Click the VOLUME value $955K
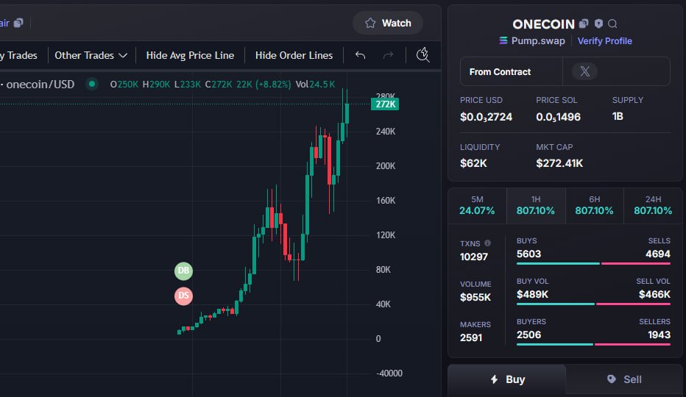The image size is (686, 397). (x=475, y=297)
